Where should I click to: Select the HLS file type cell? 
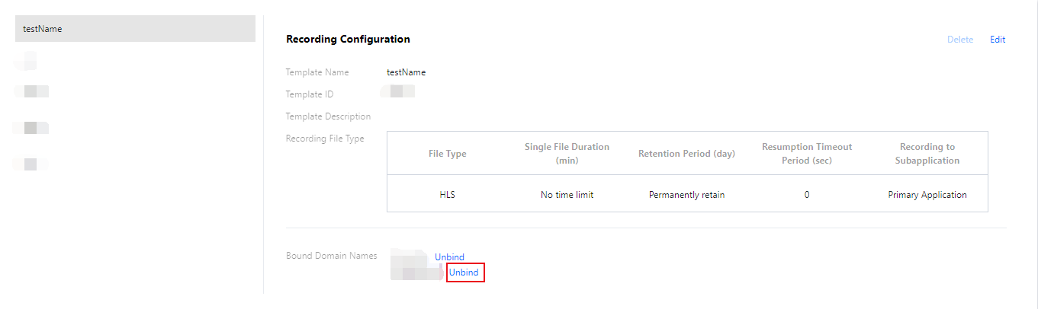tap(447, 195)
